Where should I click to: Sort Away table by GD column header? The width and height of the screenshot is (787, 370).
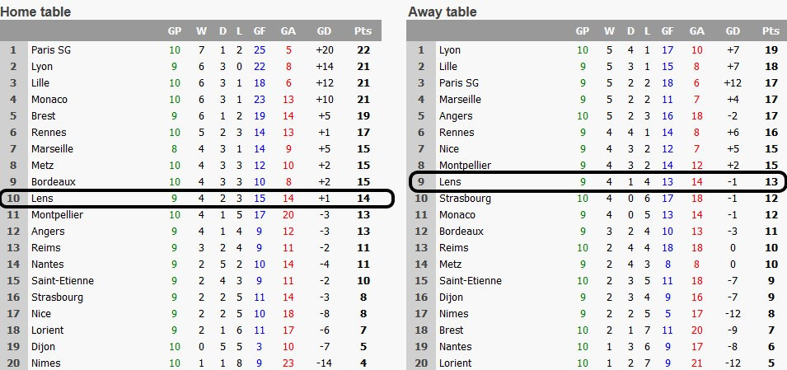pyautogui.click(x=733, y=31)
